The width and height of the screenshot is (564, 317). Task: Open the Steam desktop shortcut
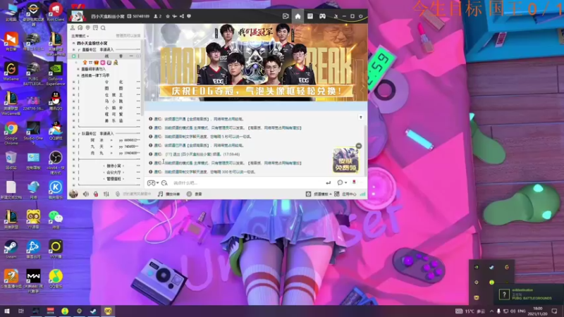tap(11, 249)
